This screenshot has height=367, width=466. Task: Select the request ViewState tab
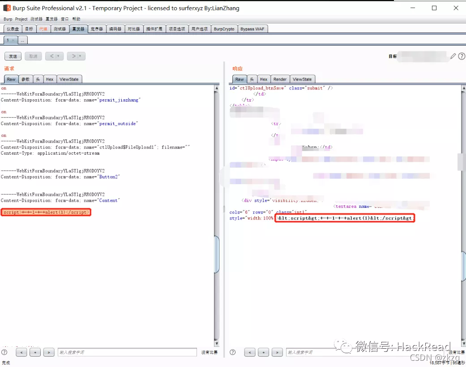69,79
